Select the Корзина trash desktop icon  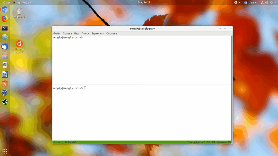[x=19, y=13]
